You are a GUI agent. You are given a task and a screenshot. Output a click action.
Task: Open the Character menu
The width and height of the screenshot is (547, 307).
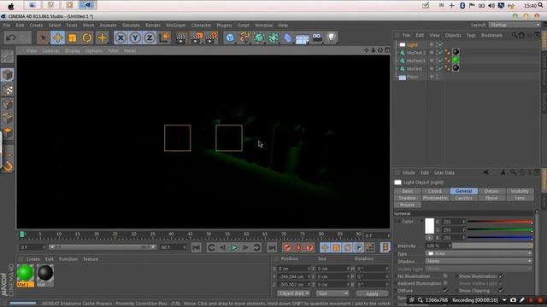[x=202, y=26]
